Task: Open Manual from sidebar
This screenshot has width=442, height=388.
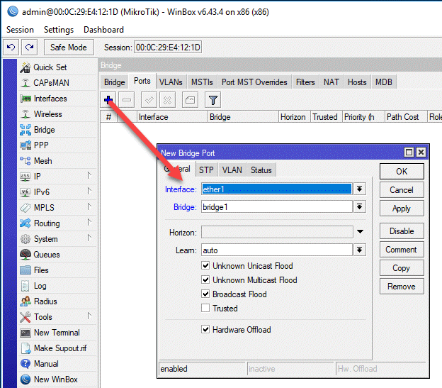Action: tap(58, 364)
